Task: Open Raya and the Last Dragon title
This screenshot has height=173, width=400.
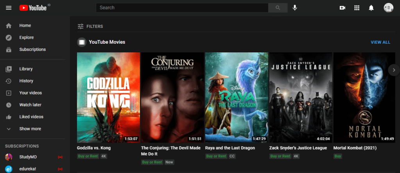Action: (230, 148)
